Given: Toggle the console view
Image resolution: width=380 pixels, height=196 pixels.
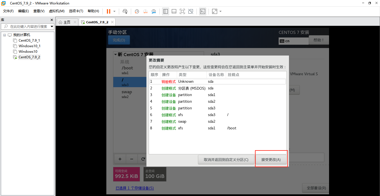Looking at the screenshot, I should tap(203, 11).
